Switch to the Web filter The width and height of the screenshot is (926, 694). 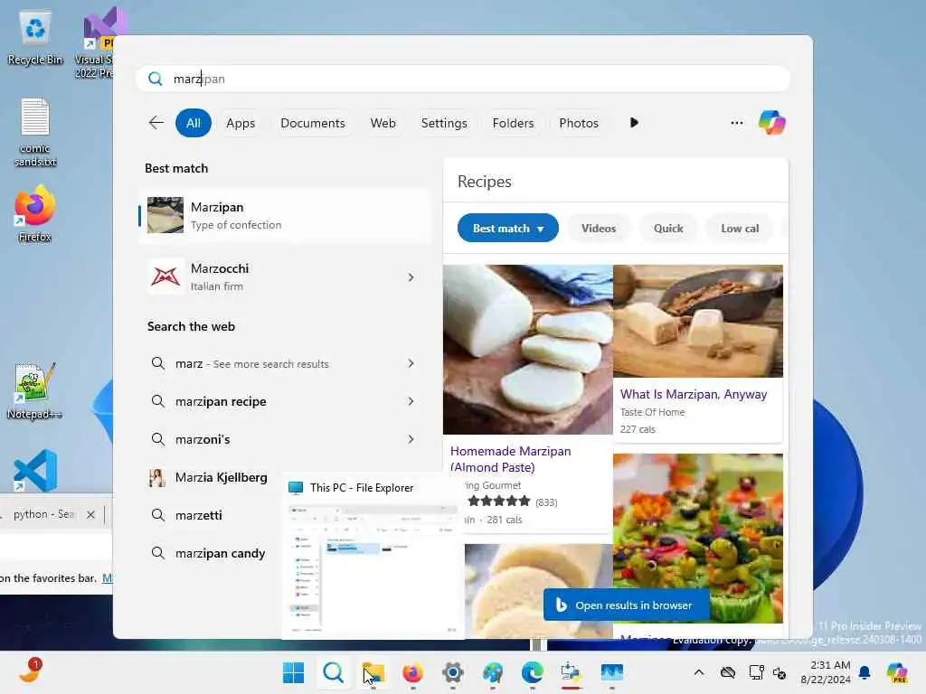(x=383, y=123)
